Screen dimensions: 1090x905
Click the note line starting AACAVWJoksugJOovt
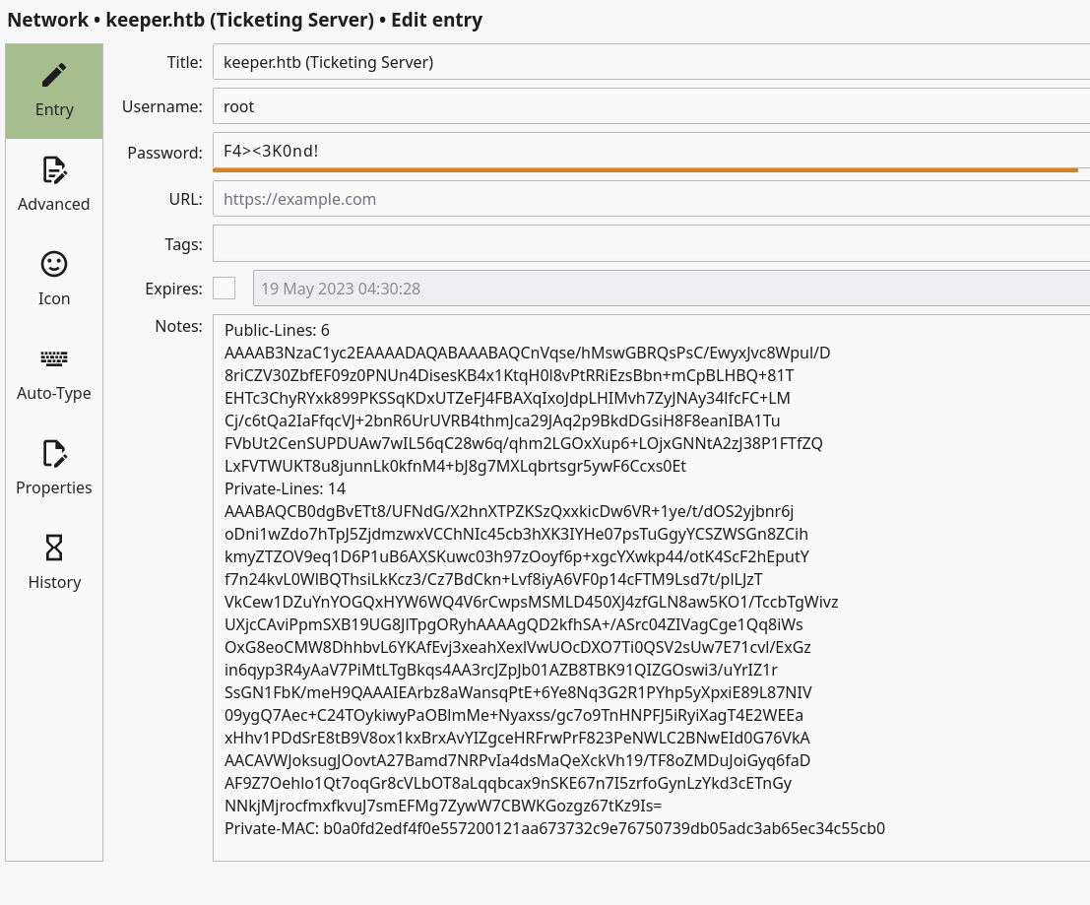517,760
